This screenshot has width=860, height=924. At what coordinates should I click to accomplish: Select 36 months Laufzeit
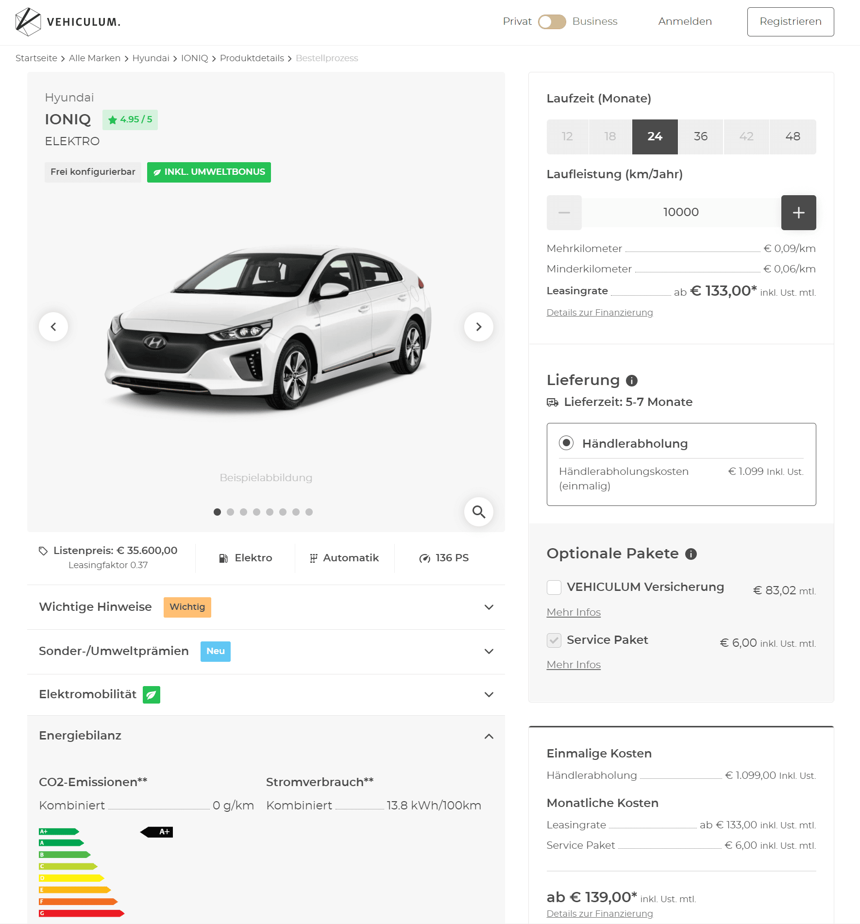click(x=700, y=137)
